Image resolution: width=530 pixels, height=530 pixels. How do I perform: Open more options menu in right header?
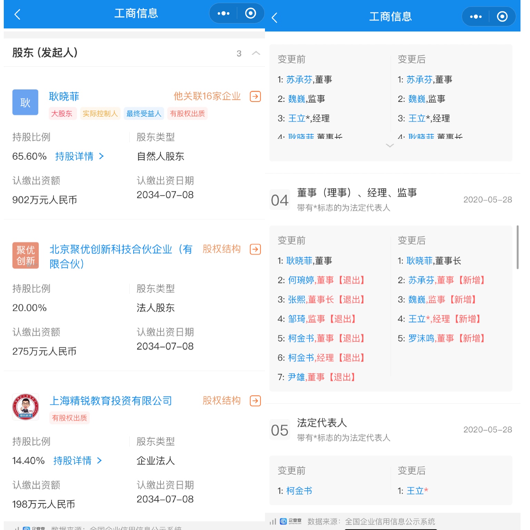click(x=475, y=17)
